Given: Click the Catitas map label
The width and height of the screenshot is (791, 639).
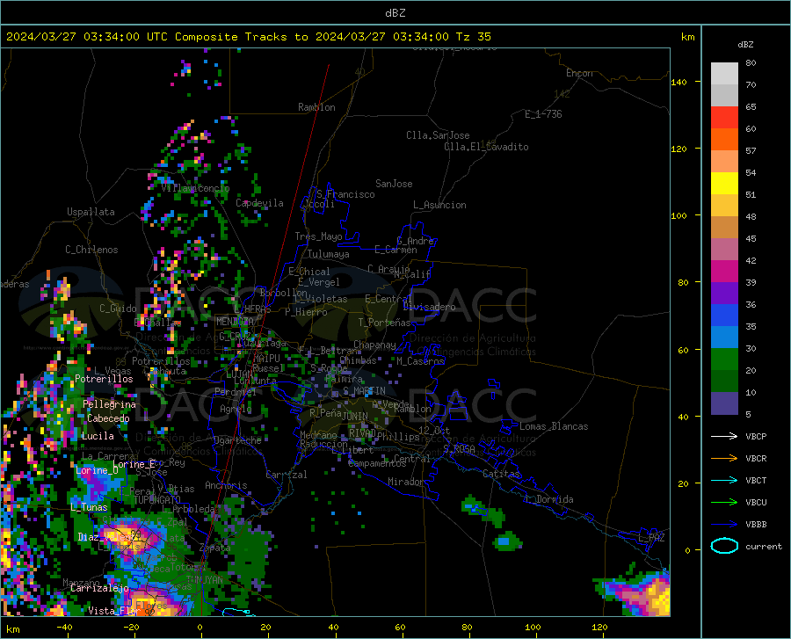Looking at the screenshot, I should pyautogui.click(x=501, y=474).
